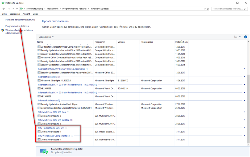250x157 pixels.
Task: Collapse Microsoft Office 2007 Primary Interop Assemblies group
Action: pyautogui.click(x=244, y=69)
